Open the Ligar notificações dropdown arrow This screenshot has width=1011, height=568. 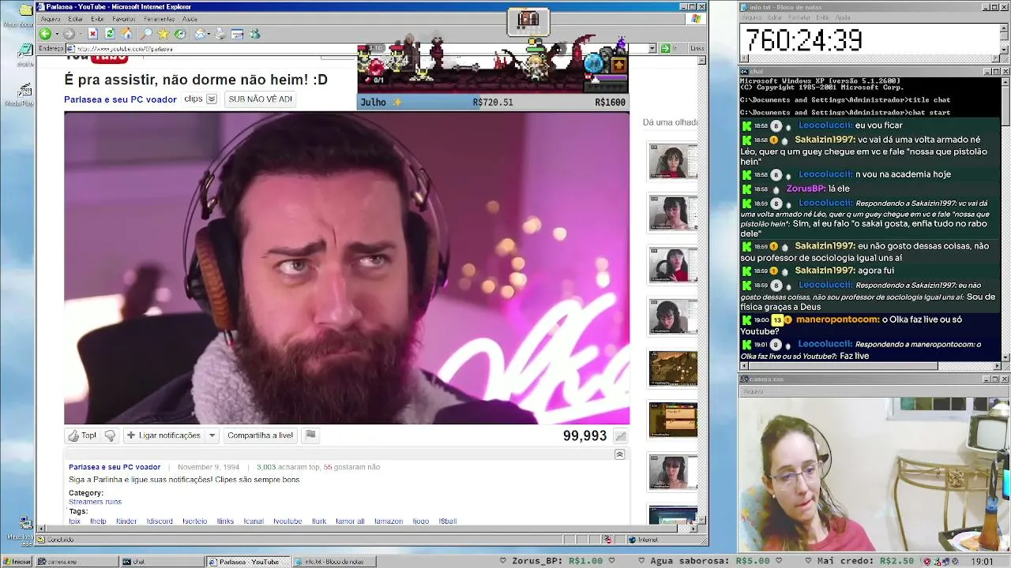tap(212, 435)
